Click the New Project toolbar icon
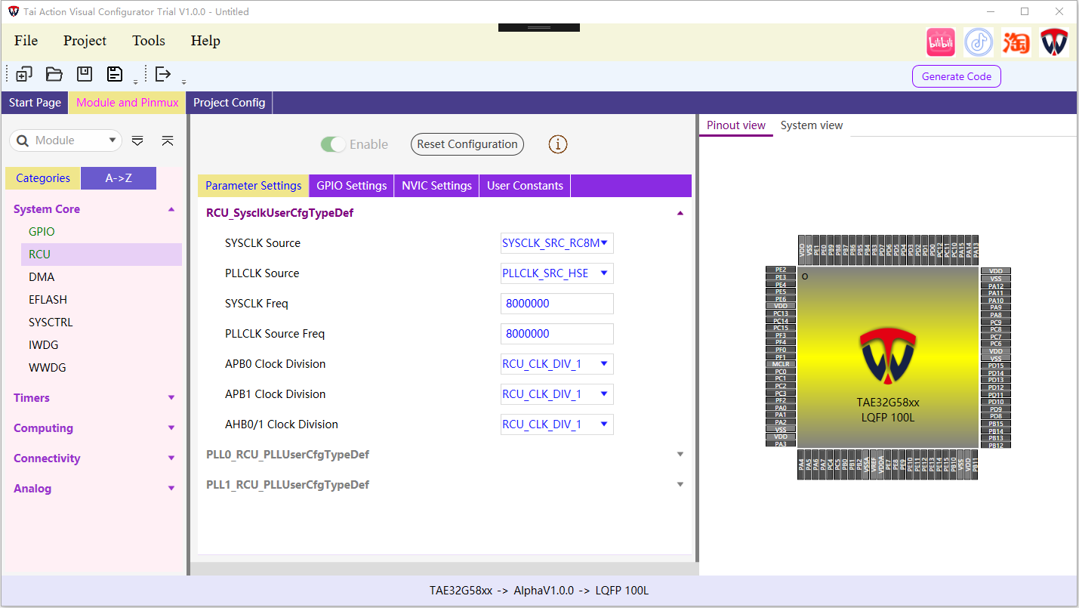 pos(23,74)
